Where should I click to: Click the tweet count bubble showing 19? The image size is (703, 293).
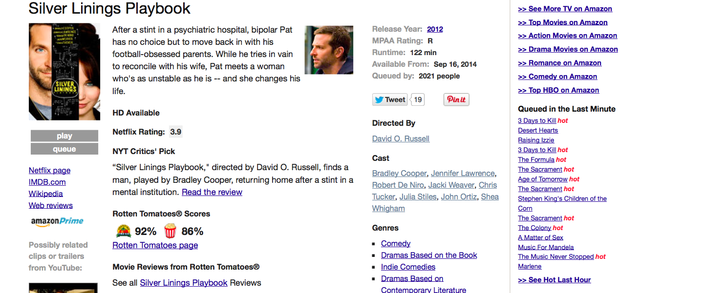tap(418, 99)
